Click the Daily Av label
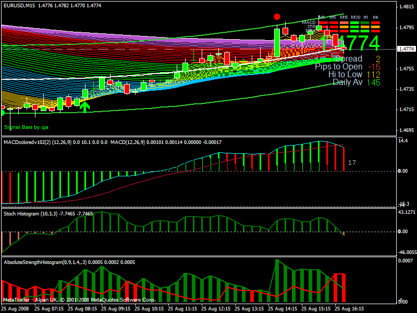Image resolution: width=417 pixels, height=313 pixels. tap(347, 82)
